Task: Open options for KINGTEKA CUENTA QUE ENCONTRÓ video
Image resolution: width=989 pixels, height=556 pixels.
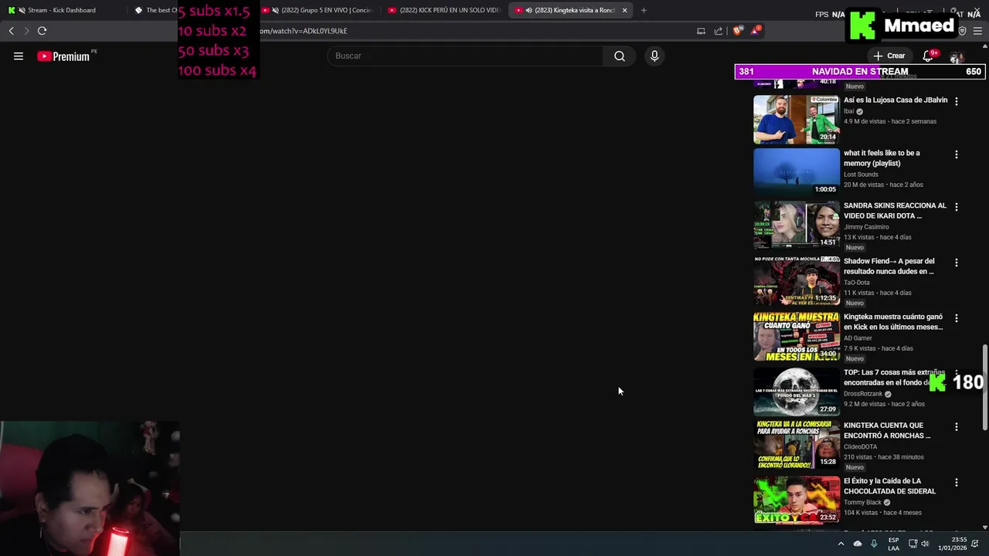Action: click(x=957, y=427)
